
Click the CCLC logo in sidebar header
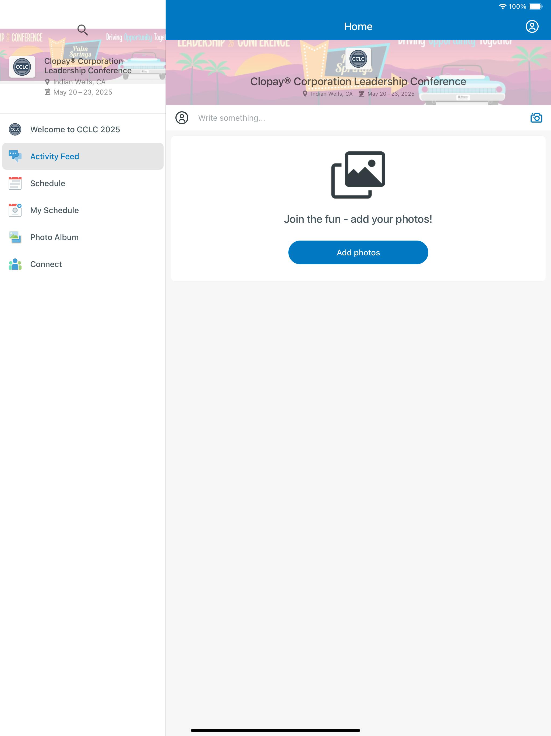point(22,67)
